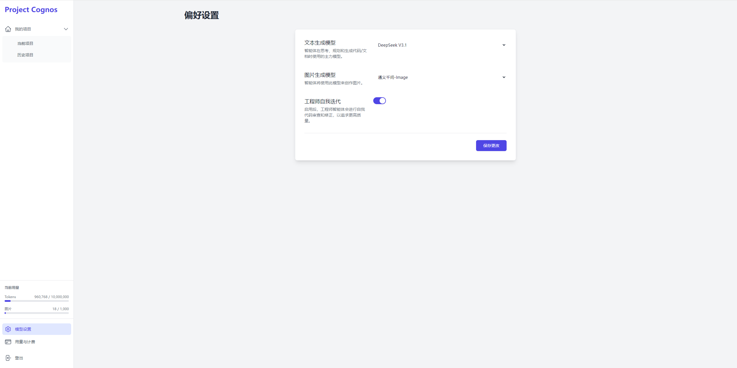The width and height of the screenshot is (737, 368).
Task: Click 登出 to sign out
Action: (19, 358)
